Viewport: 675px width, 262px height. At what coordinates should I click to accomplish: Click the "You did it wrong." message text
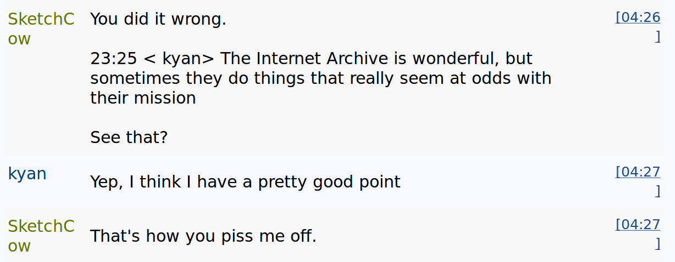click(158, 20)
